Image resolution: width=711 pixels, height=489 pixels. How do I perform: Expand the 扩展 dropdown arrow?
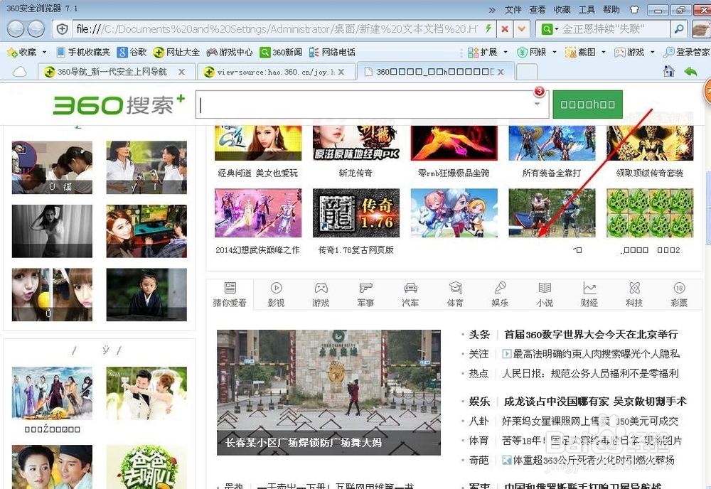click(506, 53)
